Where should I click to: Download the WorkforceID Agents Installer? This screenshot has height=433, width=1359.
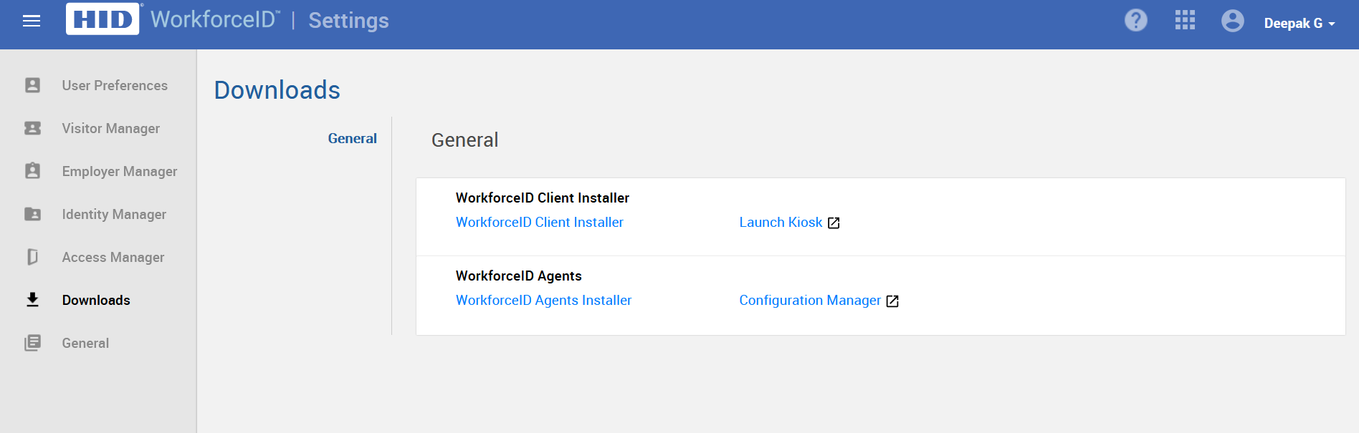pos(543,301)
